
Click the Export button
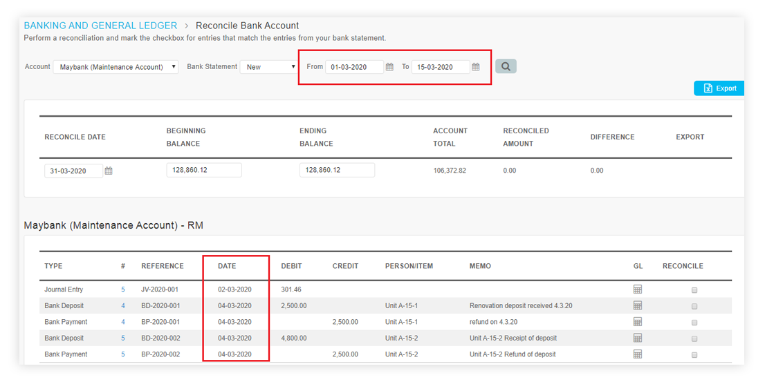719,88
